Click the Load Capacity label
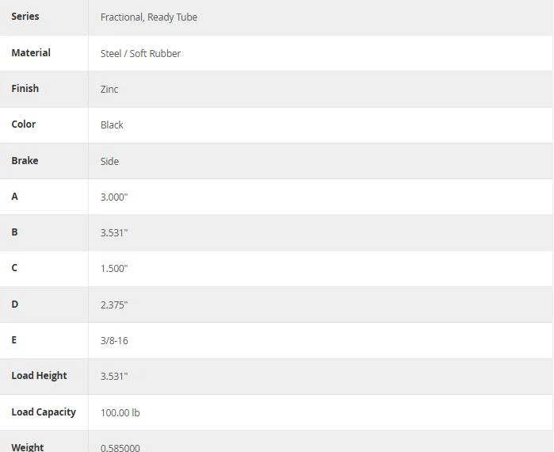554x452 pixels. click(44, 412)
